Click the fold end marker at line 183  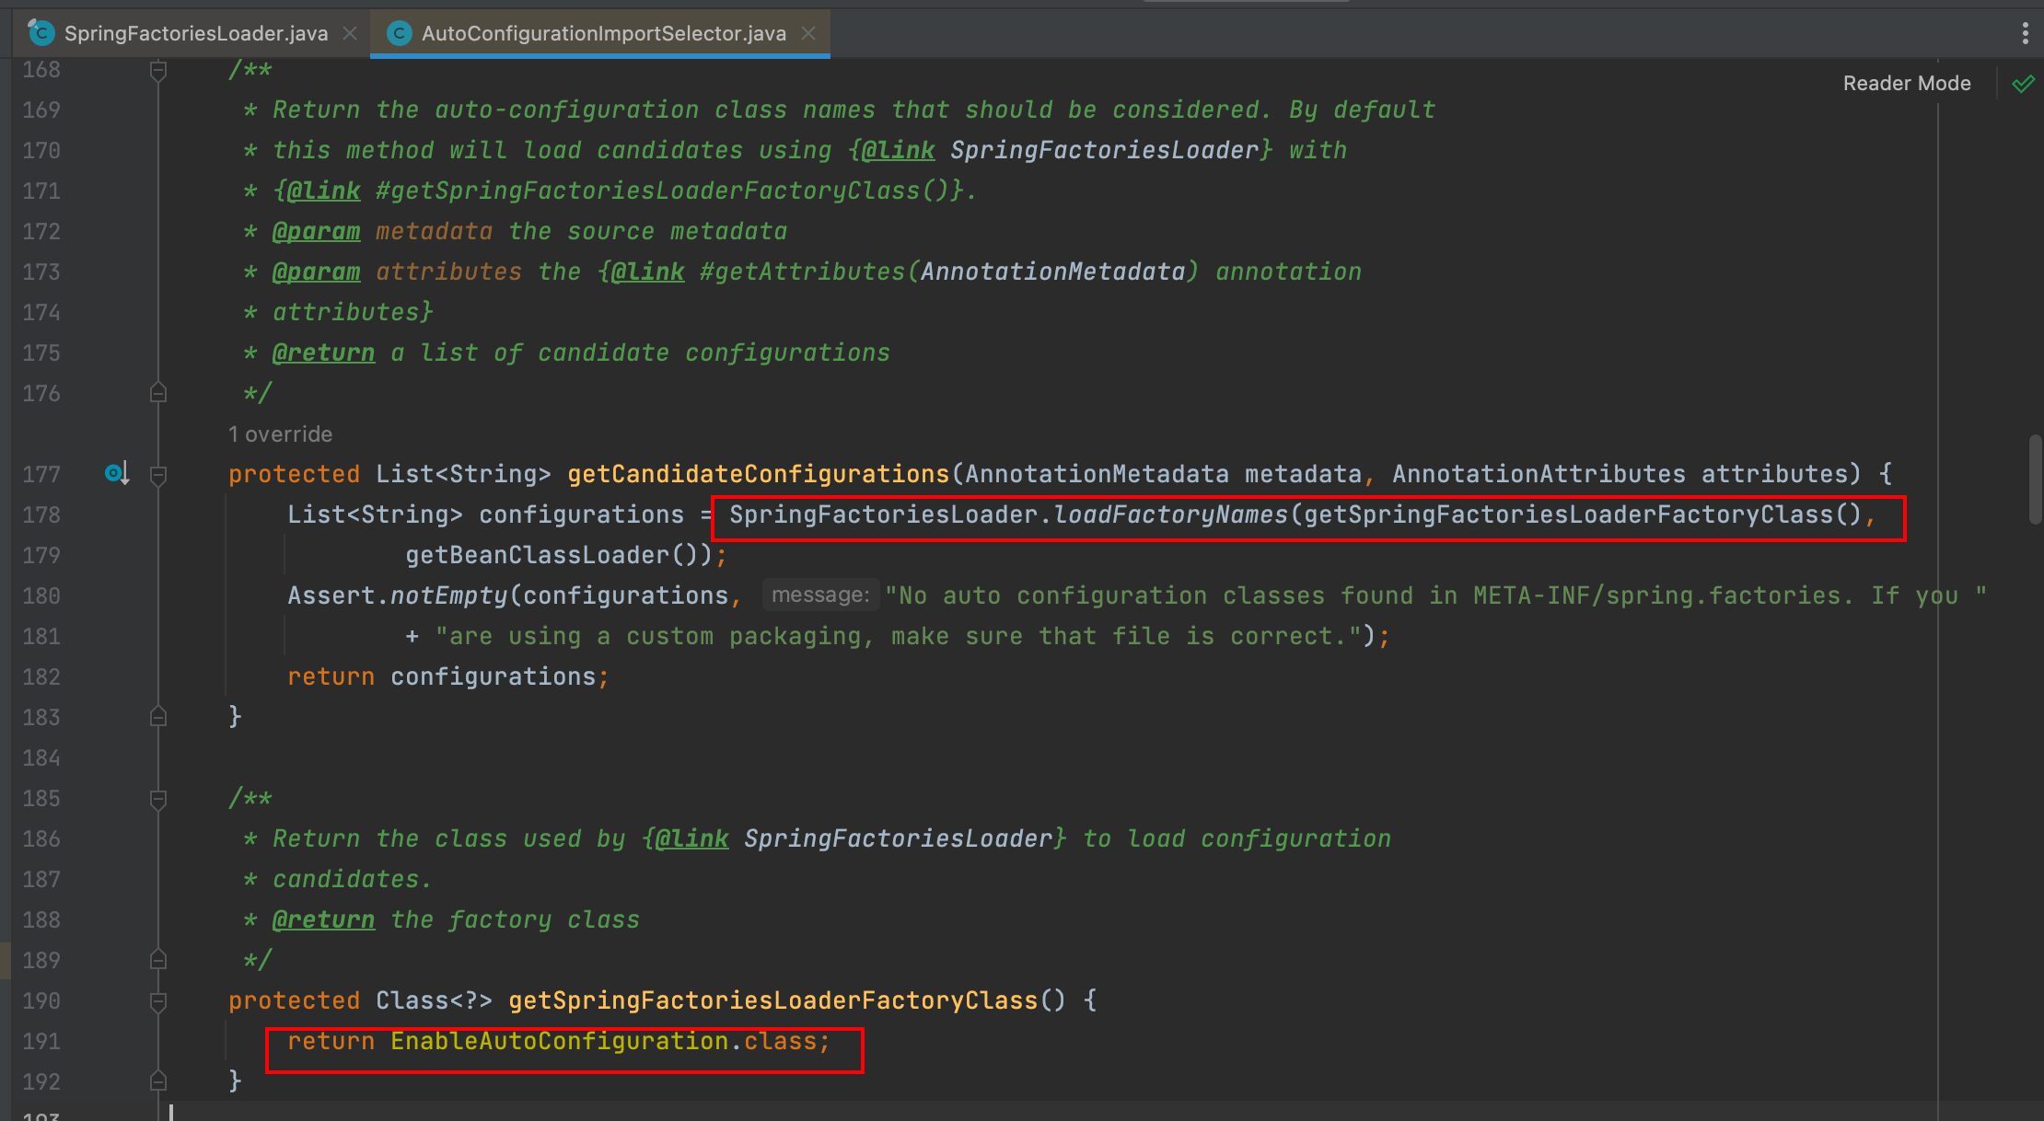[158, 717]
